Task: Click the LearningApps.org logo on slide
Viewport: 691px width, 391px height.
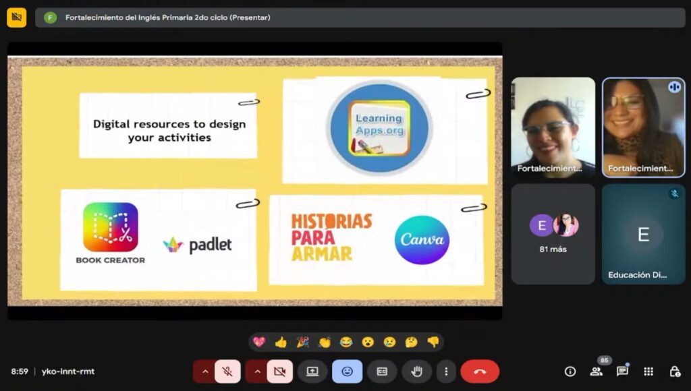Action: pyautogui.click(x=379, y=128)
